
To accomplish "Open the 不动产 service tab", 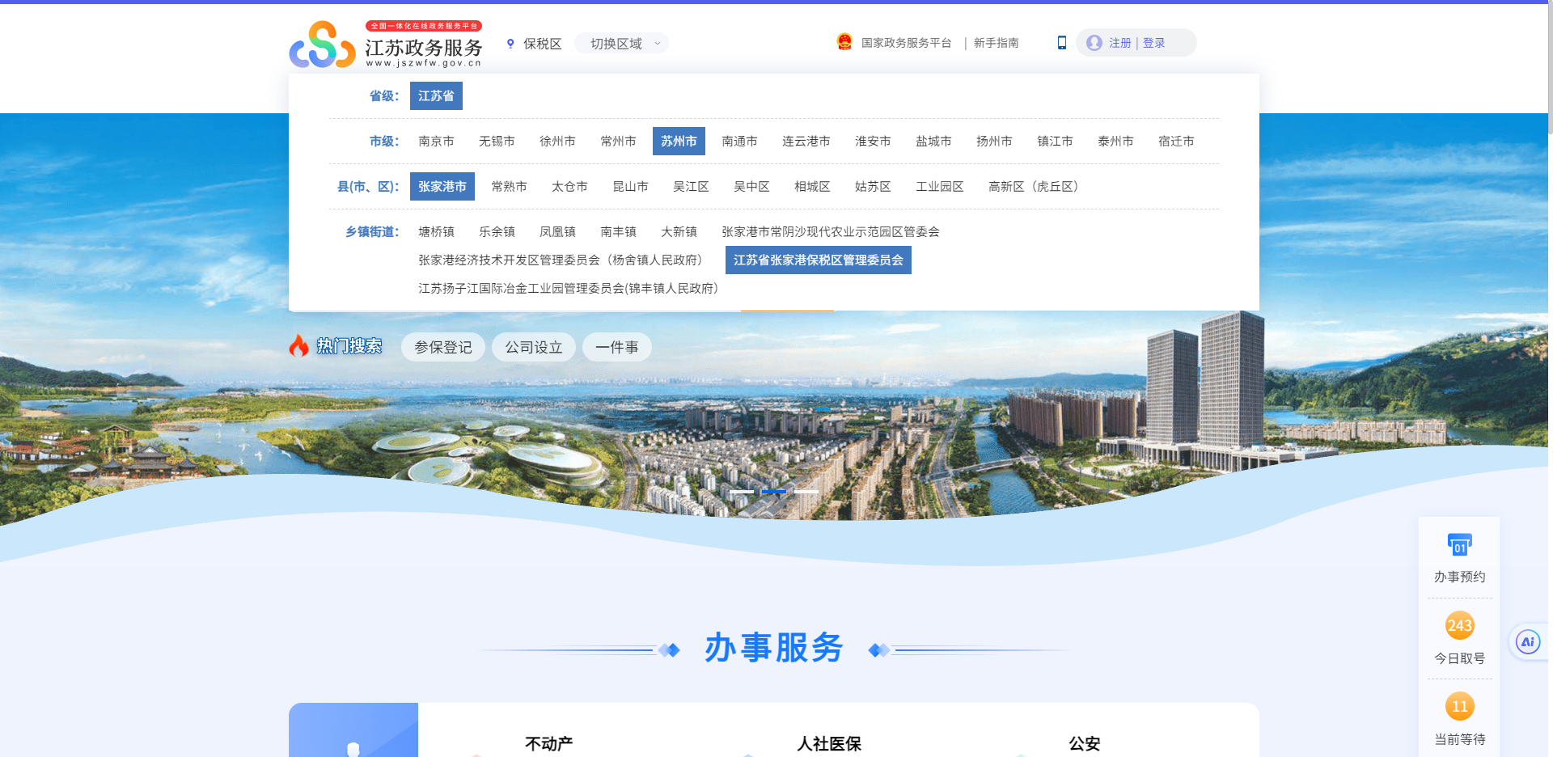I will [x=548, y=743].
